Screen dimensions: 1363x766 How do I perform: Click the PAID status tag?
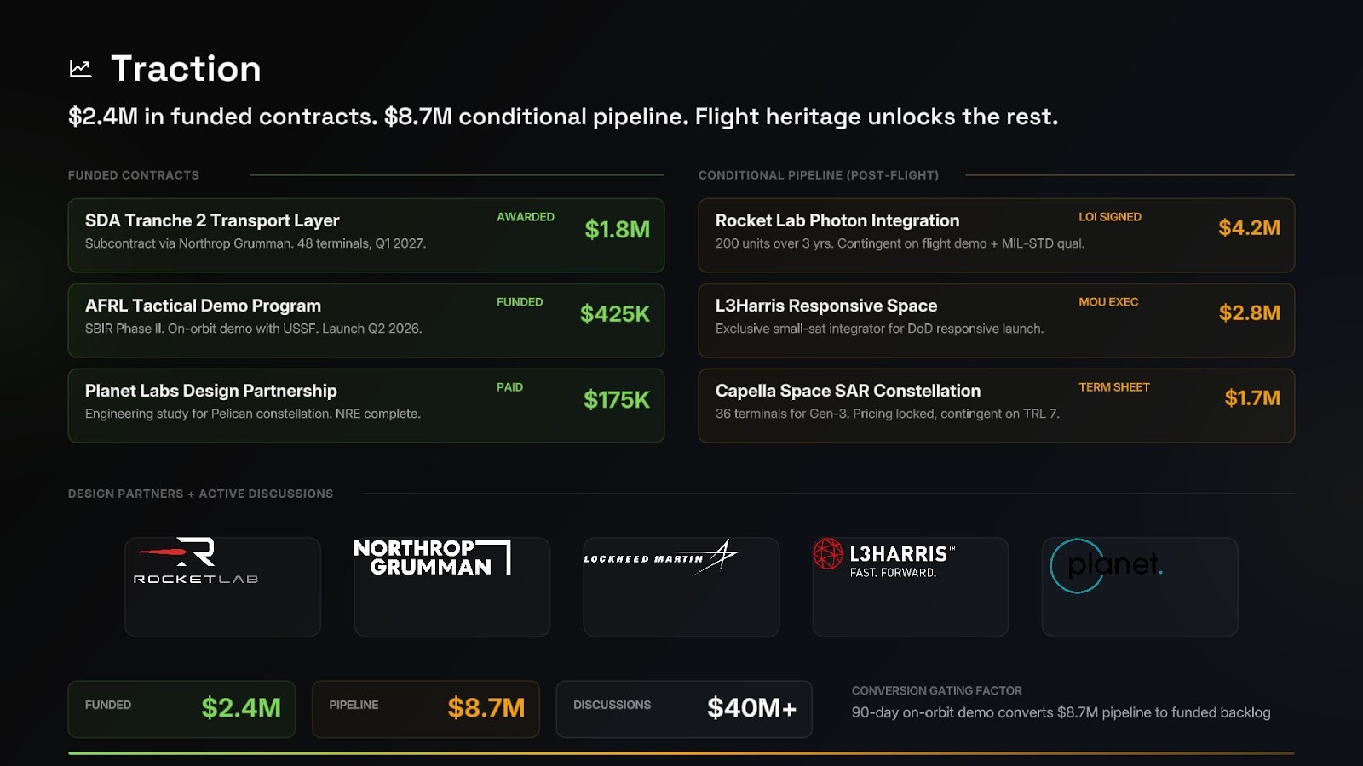click(509, 387)
